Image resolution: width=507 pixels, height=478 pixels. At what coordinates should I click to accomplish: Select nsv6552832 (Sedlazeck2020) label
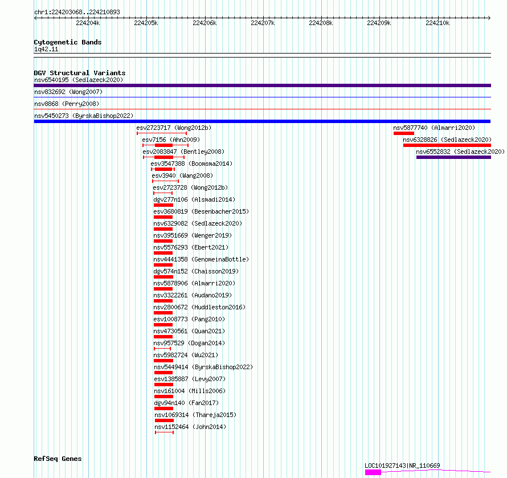tap(460, 152)
